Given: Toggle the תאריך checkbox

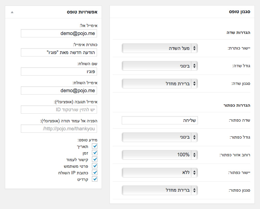Looking at the screenshot, I should pos(95,147).
